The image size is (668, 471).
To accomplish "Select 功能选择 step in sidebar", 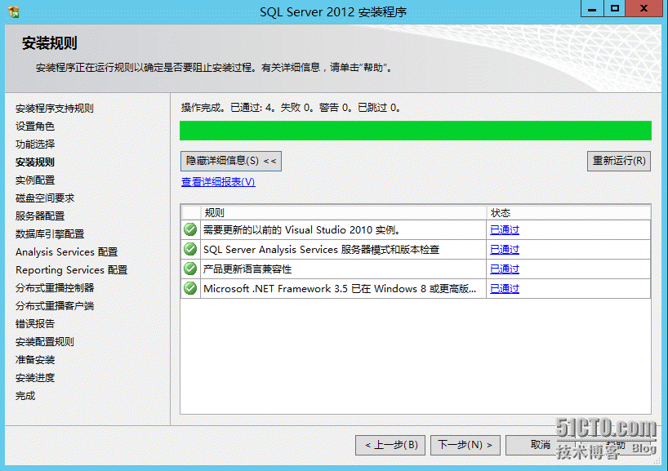I will [35, 144].
